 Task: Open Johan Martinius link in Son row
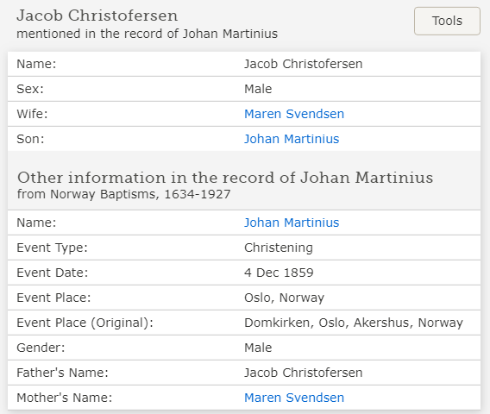pos(292,139)
